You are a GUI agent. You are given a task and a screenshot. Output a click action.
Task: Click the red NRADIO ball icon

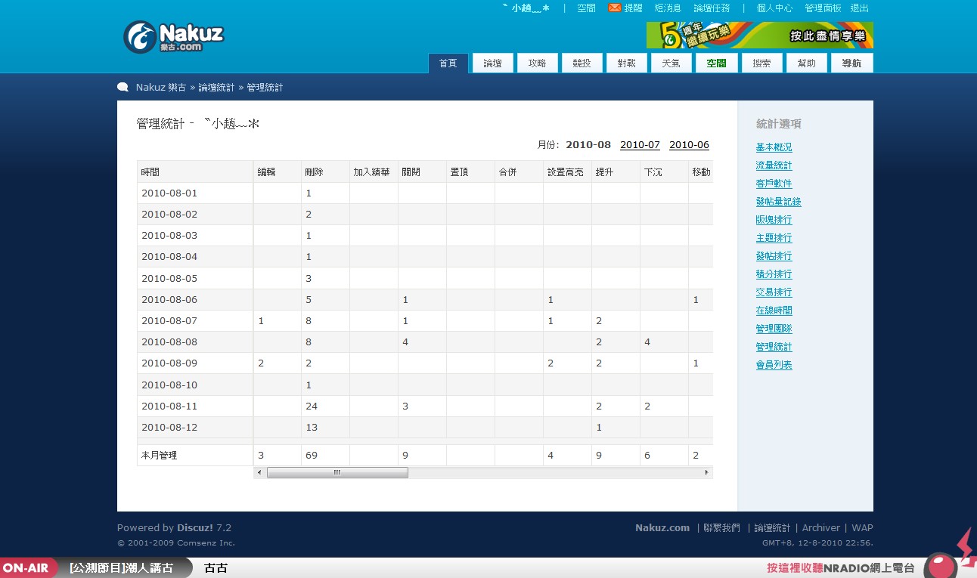[x=941, y=566]
